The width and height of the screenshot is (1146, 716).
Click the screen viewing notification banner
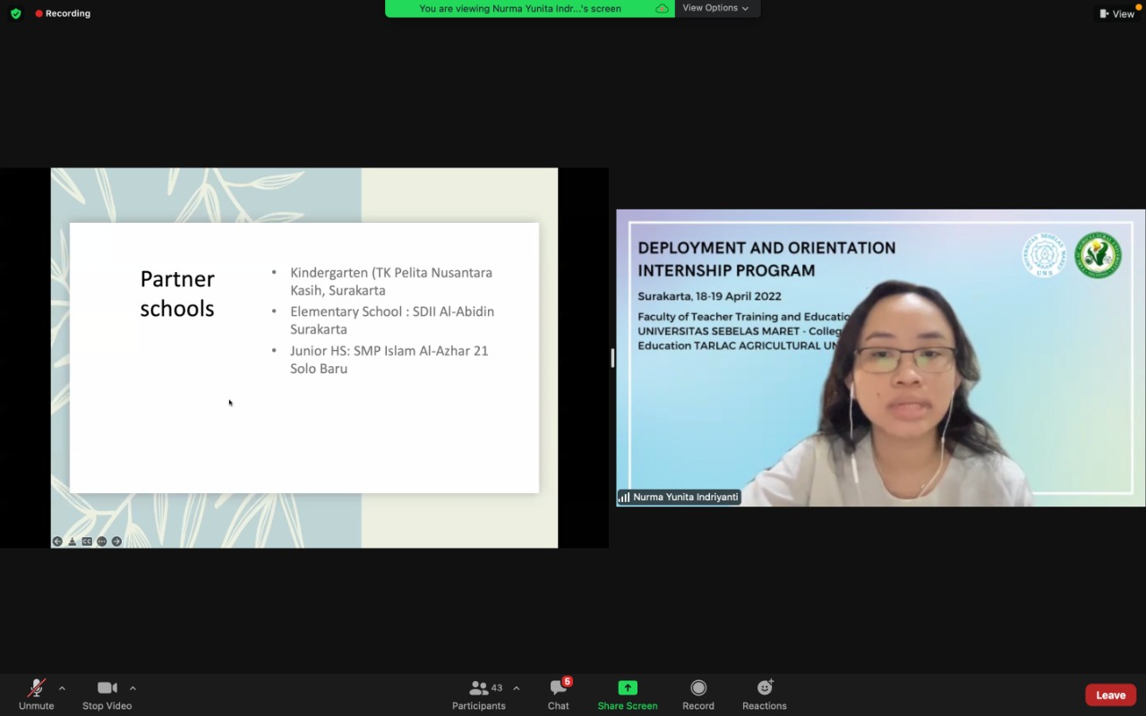click(x=528, y=9)
